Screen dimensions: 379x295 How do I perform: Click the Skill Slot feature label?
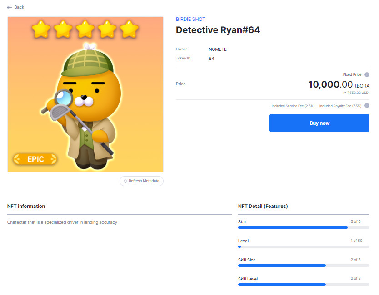(x=247, y=260)
